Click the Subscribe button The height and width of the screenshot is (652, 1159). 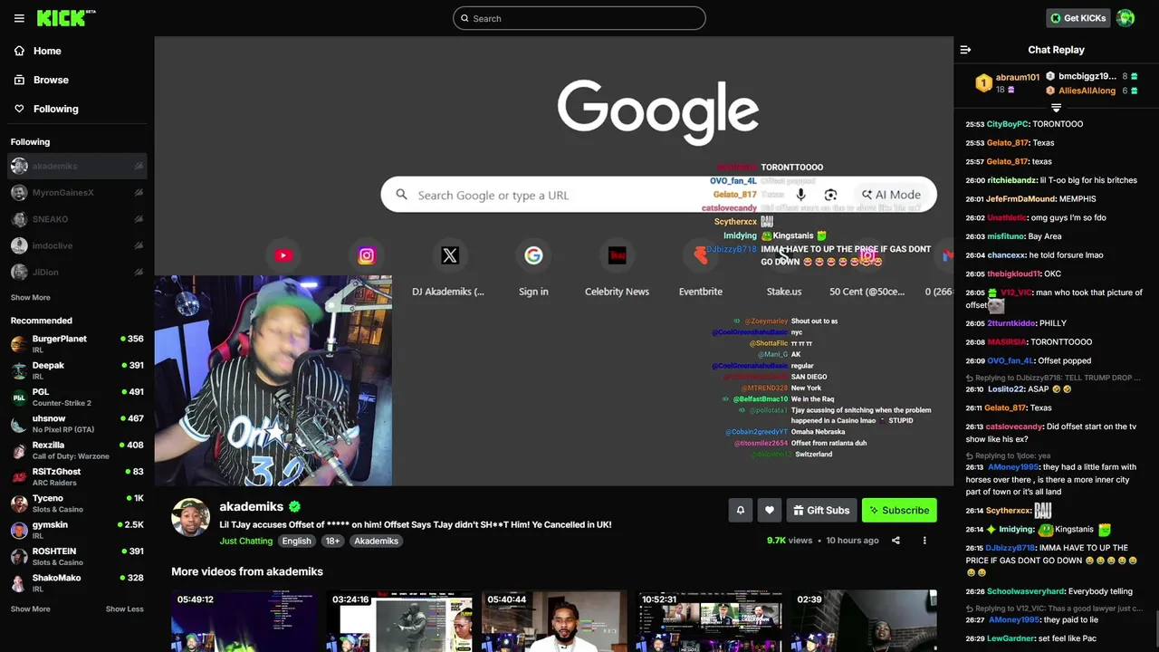pos(899,510)
